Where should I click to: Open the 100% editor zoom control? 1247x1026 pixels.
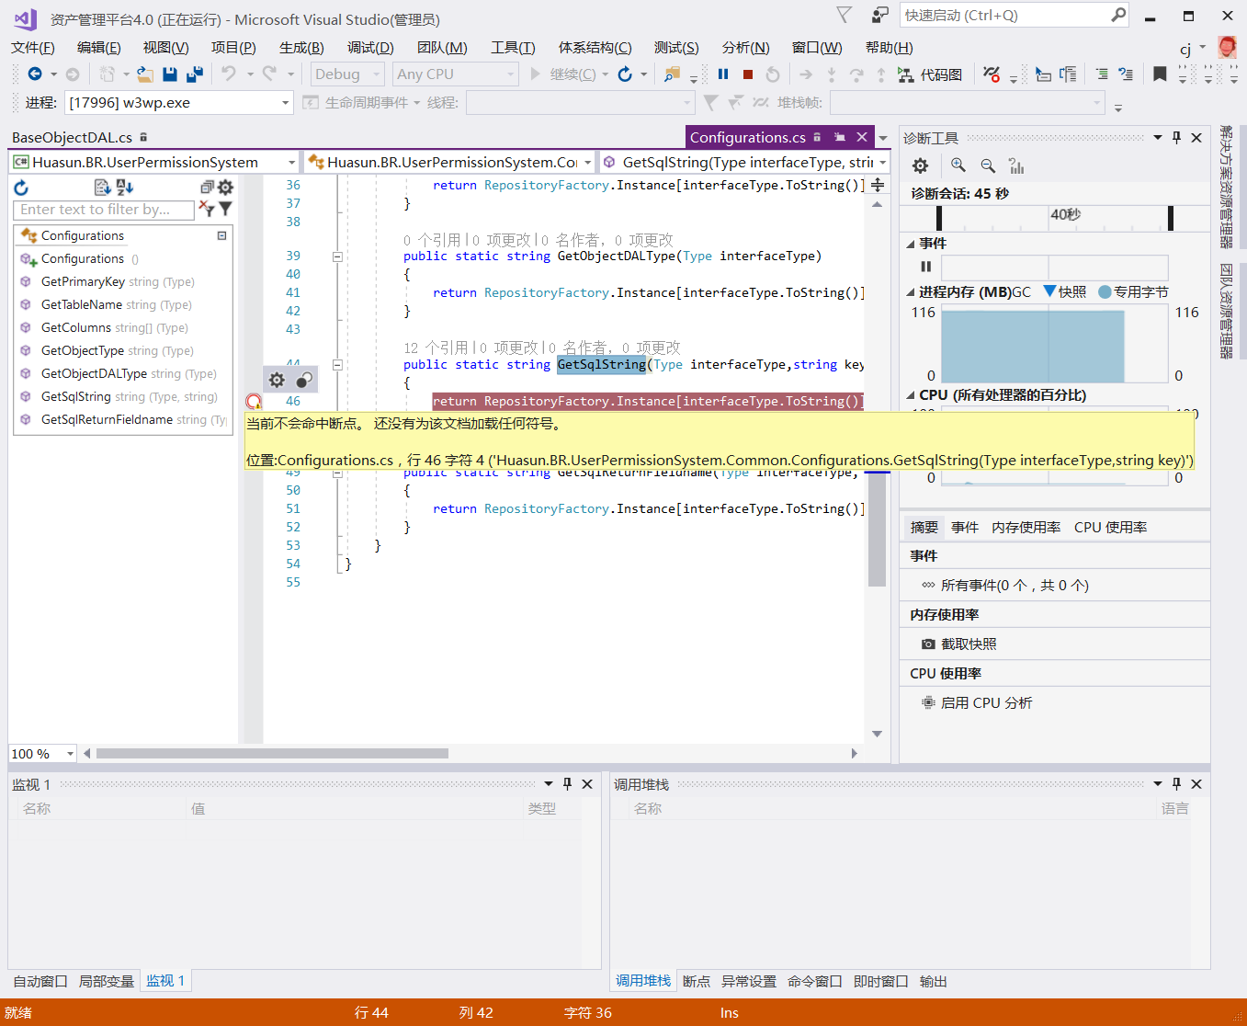point(41,753)
